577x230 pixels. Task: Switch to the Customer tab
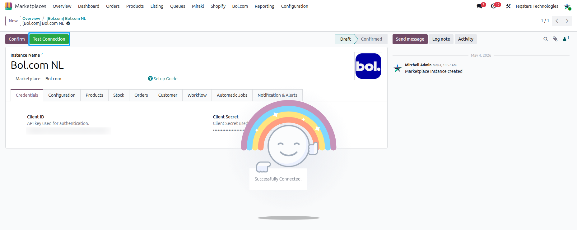[x=168, y=95]
